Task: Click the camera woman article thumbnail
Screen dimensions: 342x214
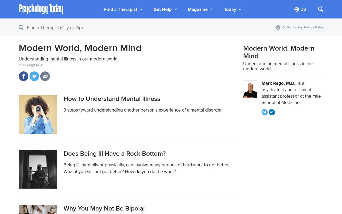Action: click(38, 114)
